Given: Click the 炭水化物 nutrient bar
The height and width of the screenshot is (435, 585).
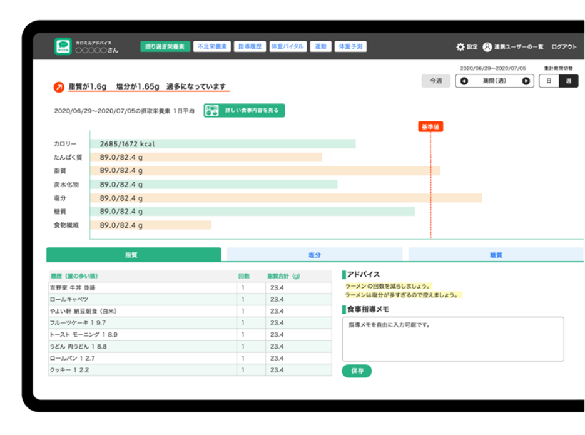Looking at the screenshot, I should coord(214,184).
